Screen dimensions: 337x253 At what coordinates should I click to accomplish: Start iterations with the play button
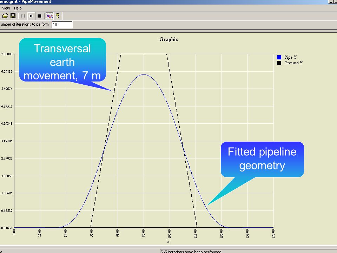31,16
